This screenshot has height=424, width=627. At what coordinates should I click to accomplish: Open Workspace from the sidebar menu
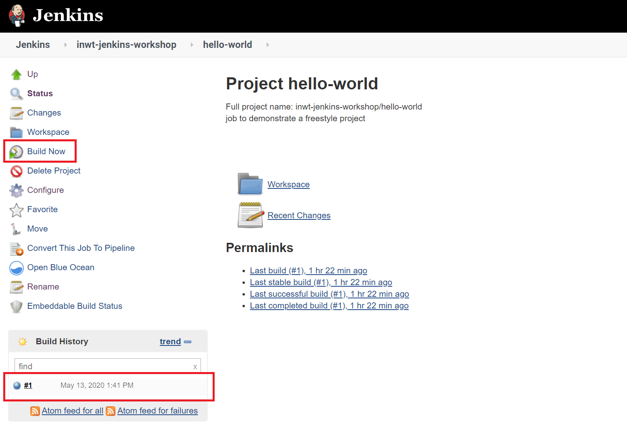tap(48, 132)
